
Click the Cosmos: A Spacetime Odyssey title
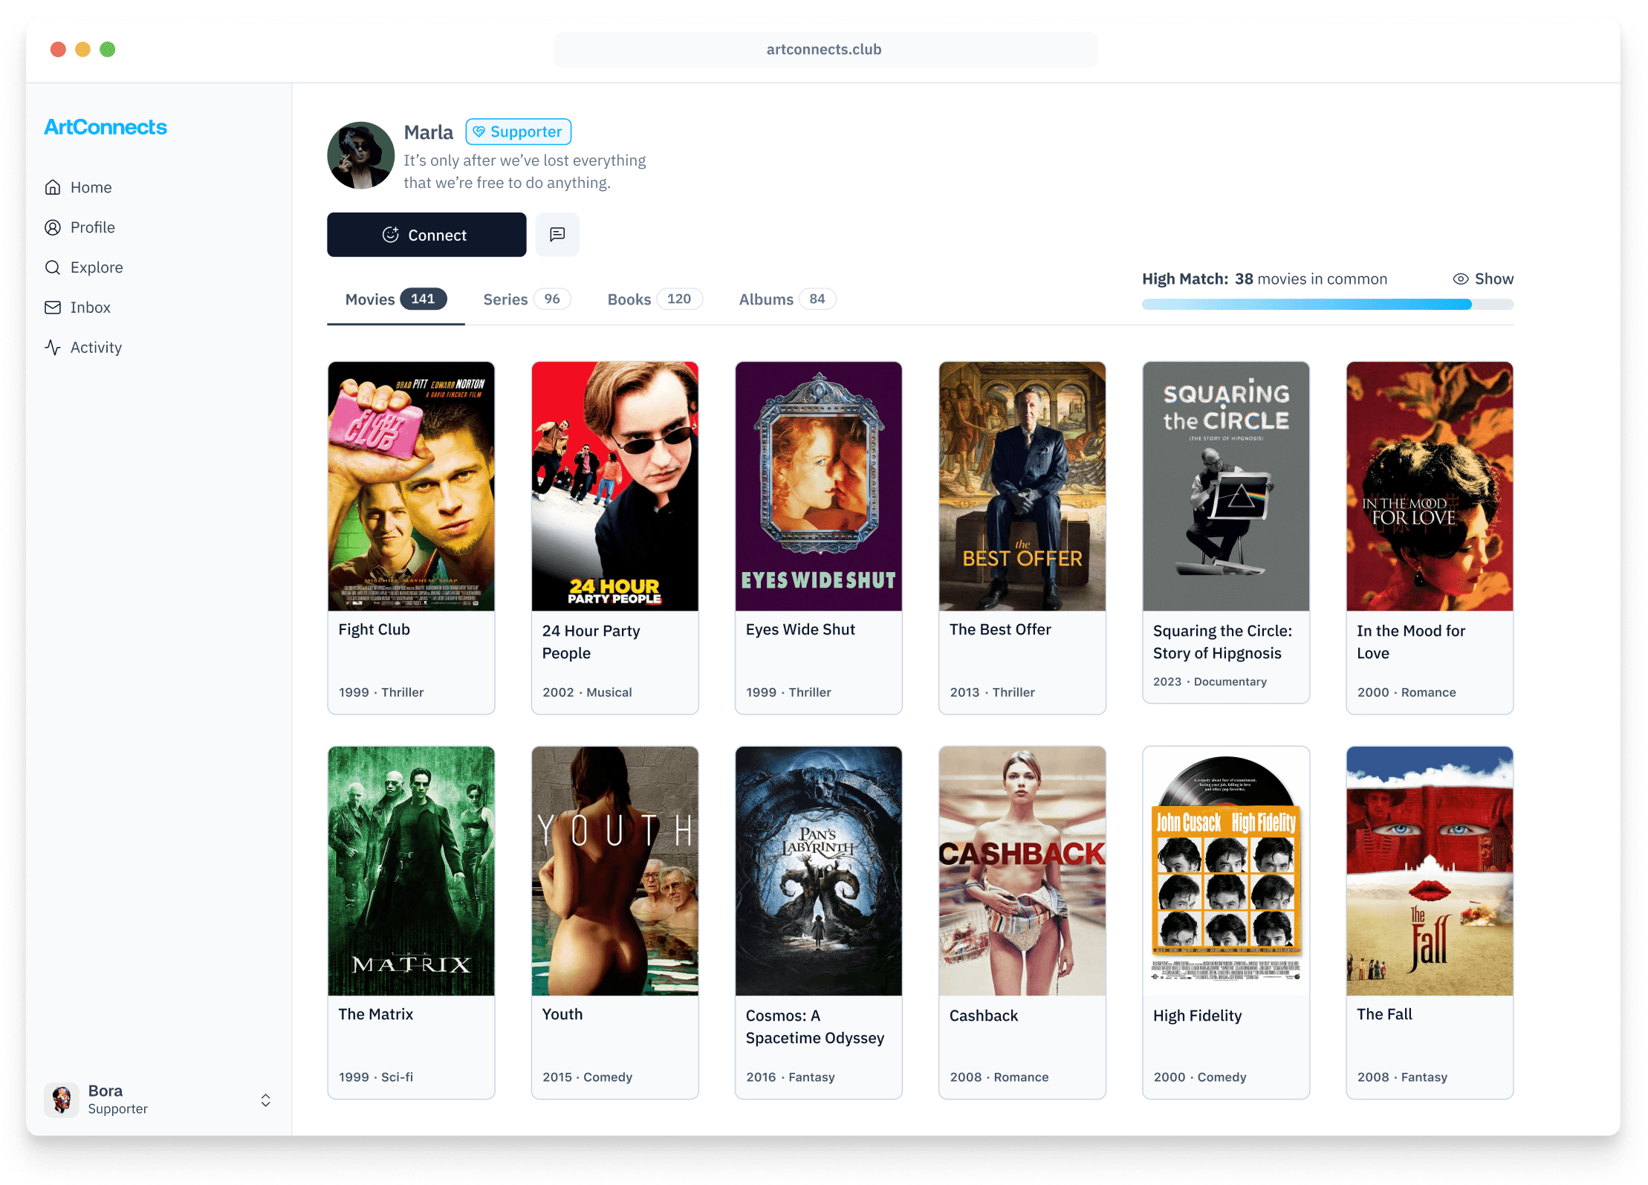tap(815, 1027)
